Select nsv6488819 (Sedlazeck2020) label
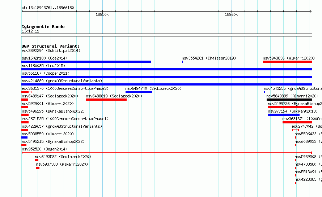 pyautogui.click(x=114, y=96)
